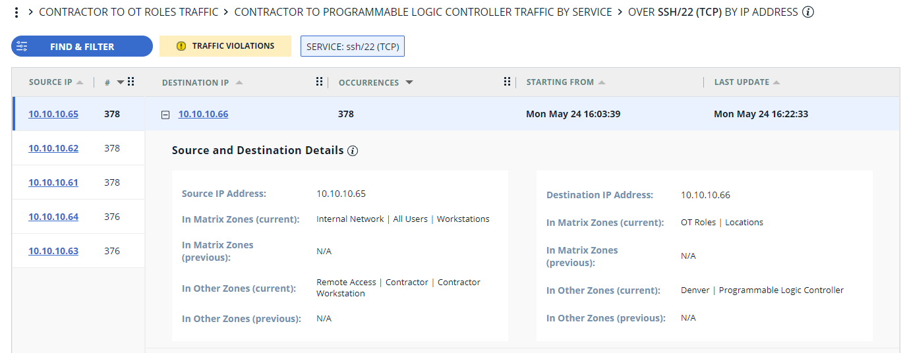Go to Contractor to OT Roles Traffic breadcrumb
Image resolution: width=903 pixels, height=353 pixels.
tap(129, 13)
